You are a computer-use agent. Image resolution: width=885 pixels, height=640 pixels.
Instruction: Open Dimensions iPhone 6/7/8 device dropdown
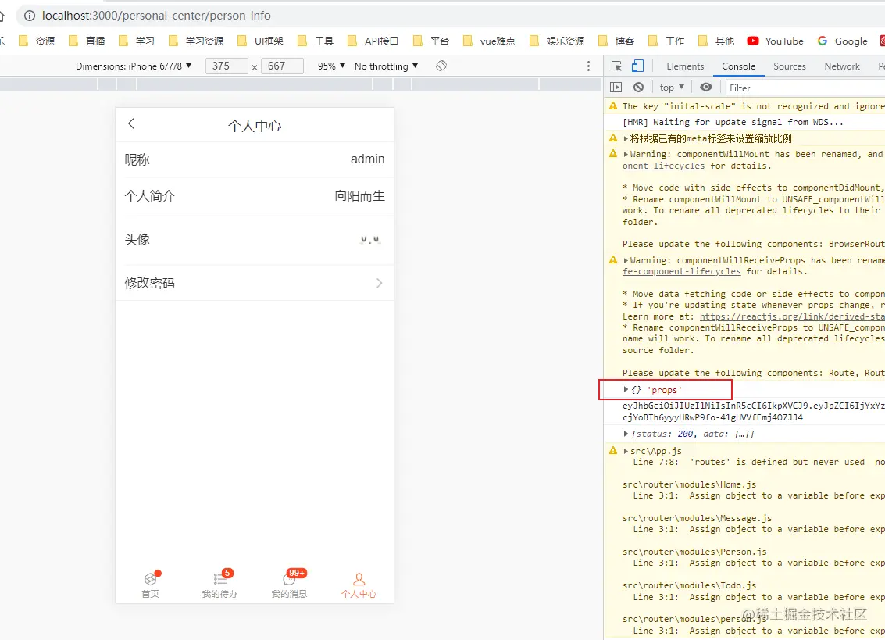click(x=134, y=66)
